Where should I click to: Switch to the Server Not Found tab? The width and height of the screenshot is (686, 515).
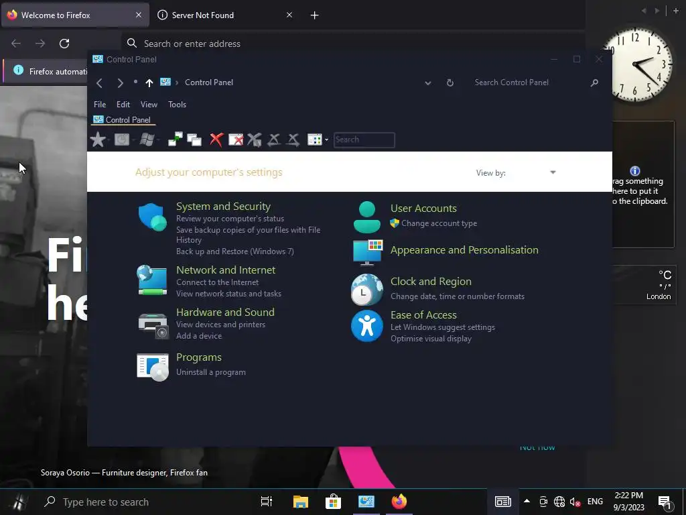click(x=224, y=15)
